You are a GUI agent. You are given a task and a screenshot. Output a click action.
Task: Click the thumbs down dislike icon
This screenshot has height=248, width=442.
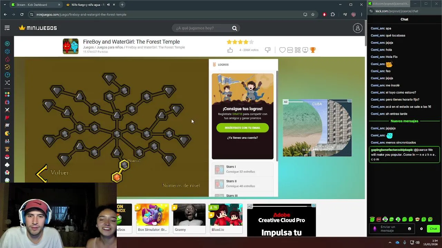click(x=268, y=50)
